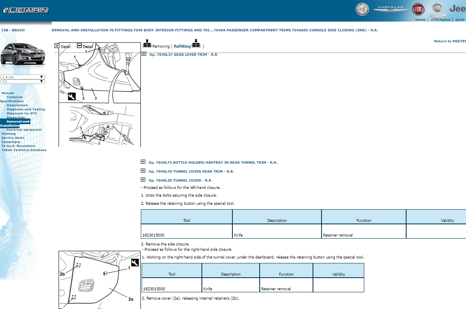
Task: Expand Op. 7040L70 tunnel cover rear trim
Action: (143, 171)
